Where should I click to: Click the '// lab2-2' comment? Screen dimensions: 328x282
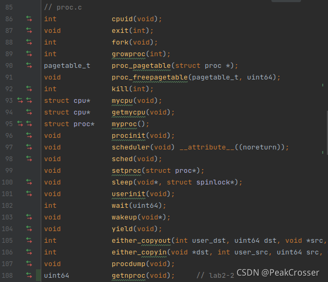pos(215,276)
